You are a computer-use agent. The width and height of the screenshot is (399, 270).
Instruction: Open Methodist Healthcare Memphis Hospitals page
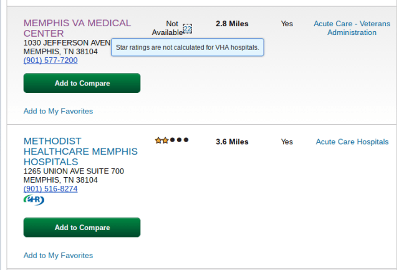[x=80, y=152]
